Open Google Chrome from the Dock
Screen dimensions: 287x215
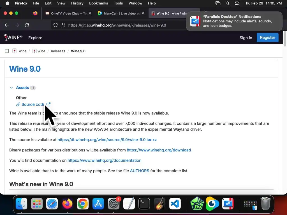(83, 204)
